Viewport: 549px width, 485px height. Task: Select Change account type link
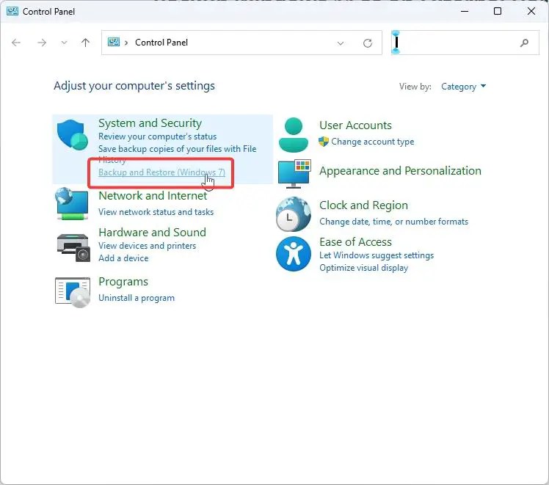(373, 142)
